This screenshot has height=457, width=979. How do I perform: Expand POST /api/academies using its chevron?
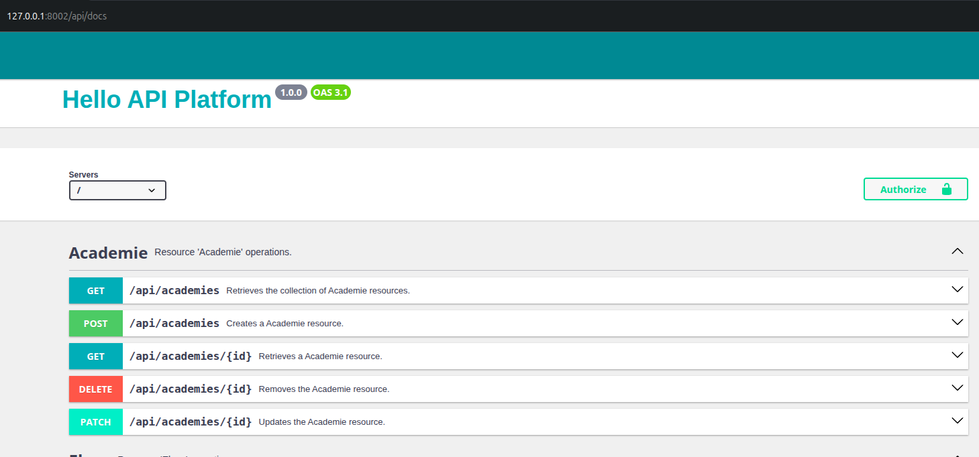point(958,322)
